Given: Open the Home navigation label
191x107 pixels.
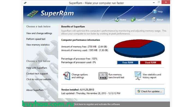Looking at the screenshot, I should (x=123, y=20).
